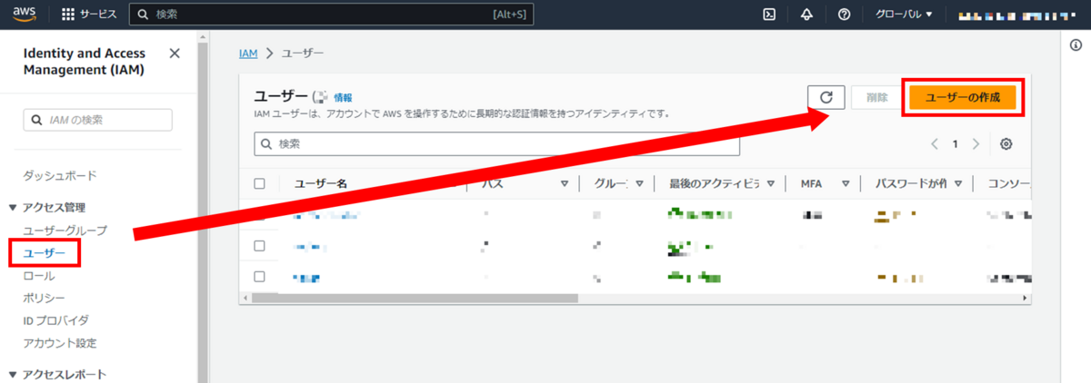Open アカウント設定 in sidebar
Viewport: 1091px width, 383px height.
click(60, 343)
